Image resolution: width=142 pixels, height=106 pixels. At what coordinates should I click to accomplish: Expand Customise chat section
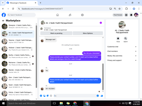pyautogui.click(x=122, y=47)
